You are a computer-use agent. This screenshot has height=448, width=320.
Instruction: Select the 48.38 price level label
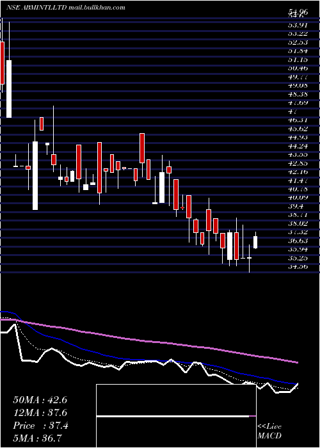click(298, 94)
